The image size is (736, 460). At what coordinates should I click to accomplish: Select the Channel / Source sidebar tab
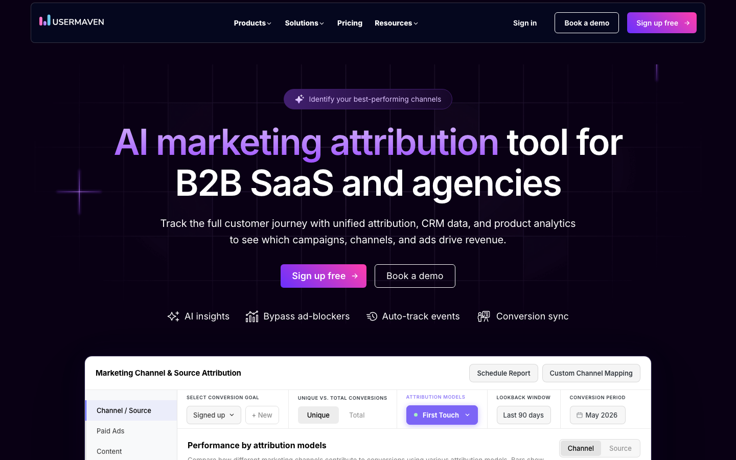(x=131, y=410)
